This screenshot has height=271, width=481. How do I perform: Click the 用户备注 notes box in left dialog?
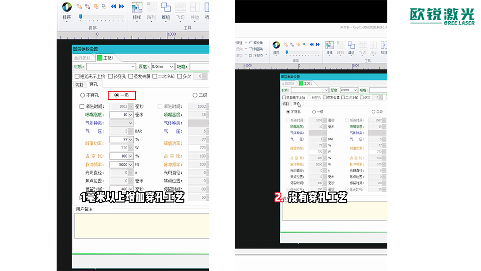coord(141,226)
